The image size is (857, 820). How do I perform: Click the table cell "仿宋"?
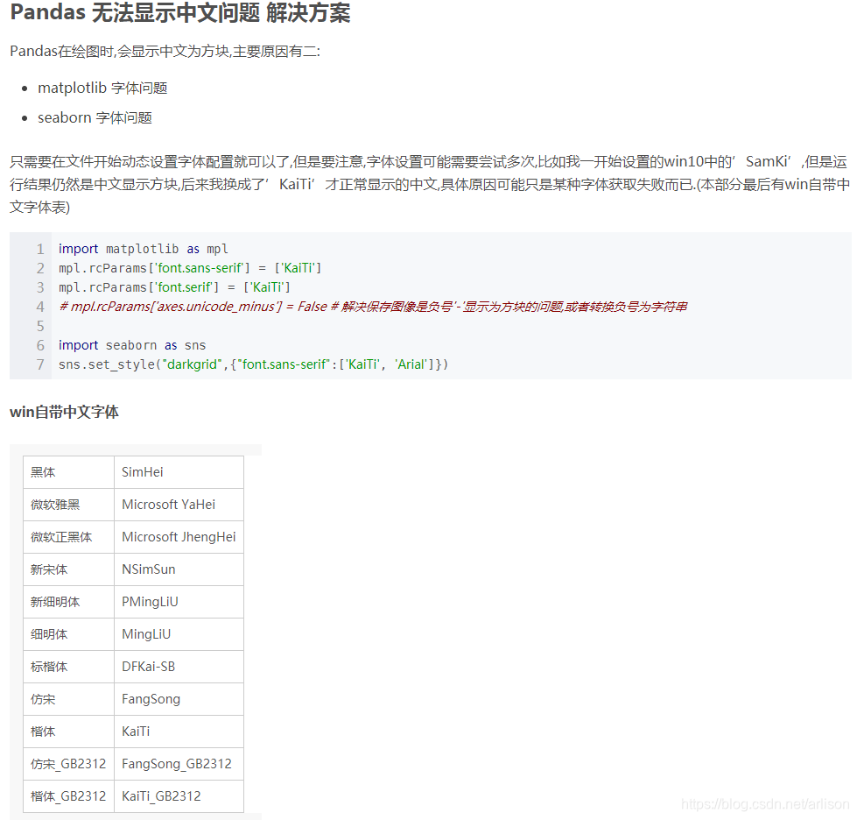click(x=68, y=699)
